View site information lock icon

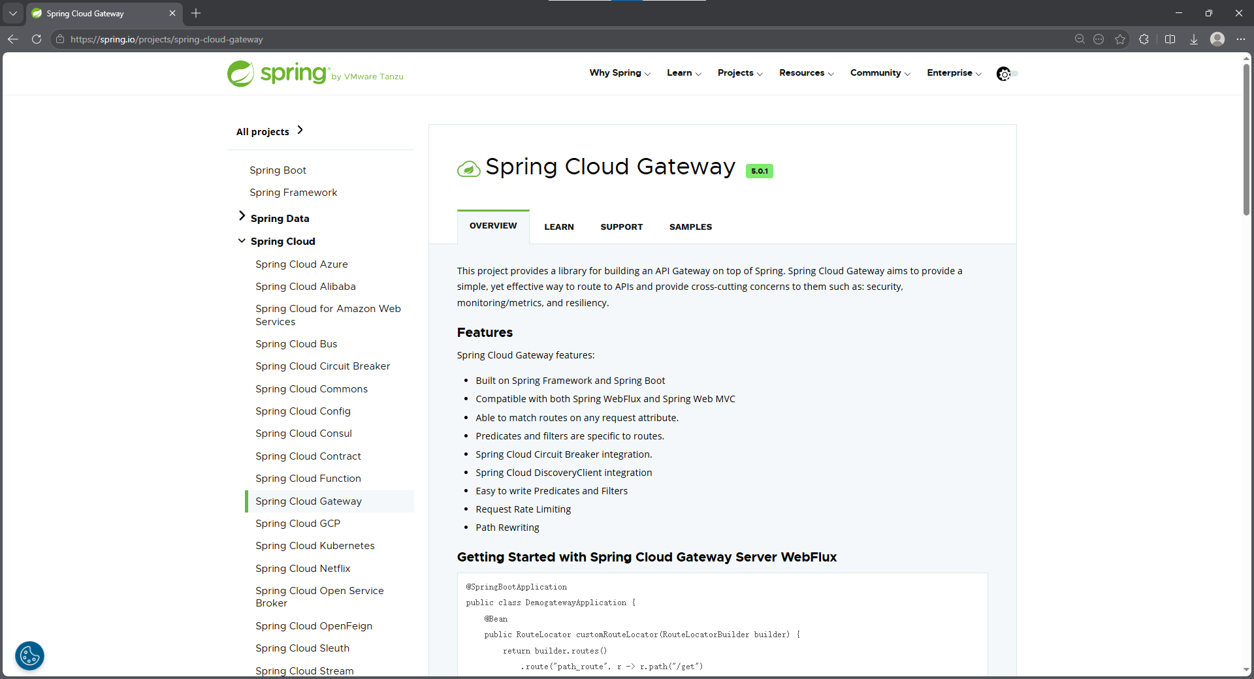(60, 39)
